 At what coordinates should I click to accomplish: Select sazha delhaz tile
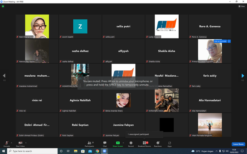[x=80, y=51]
